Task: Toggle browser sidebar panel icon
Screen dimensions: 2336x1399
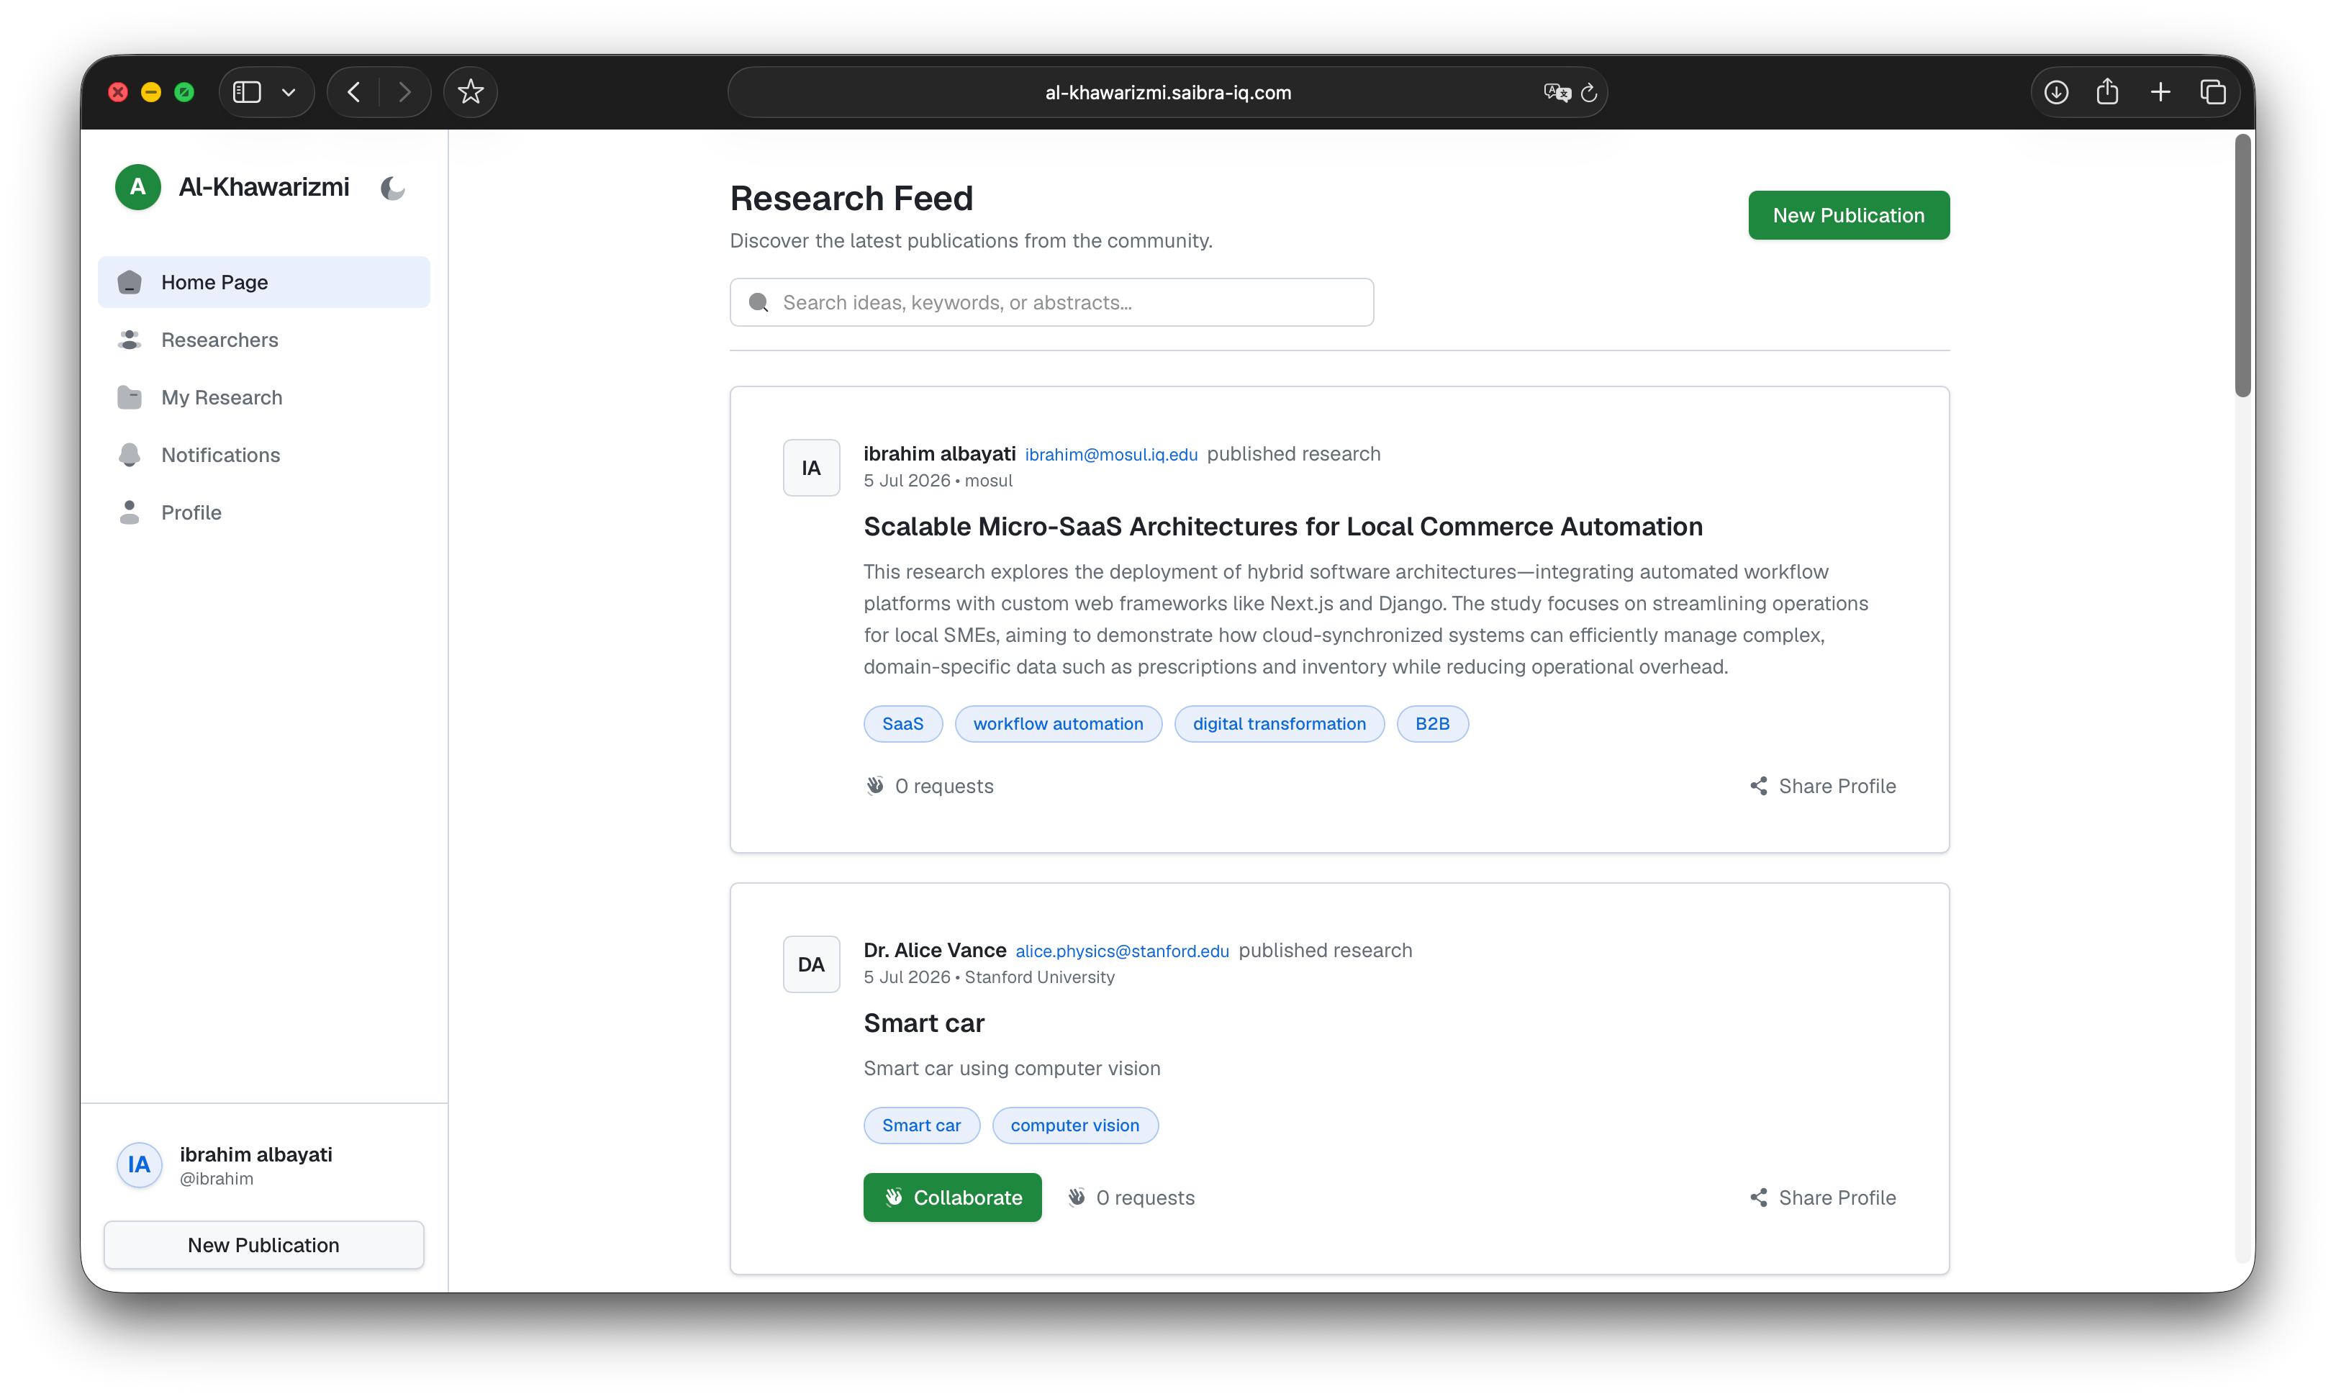Action: 247,92
